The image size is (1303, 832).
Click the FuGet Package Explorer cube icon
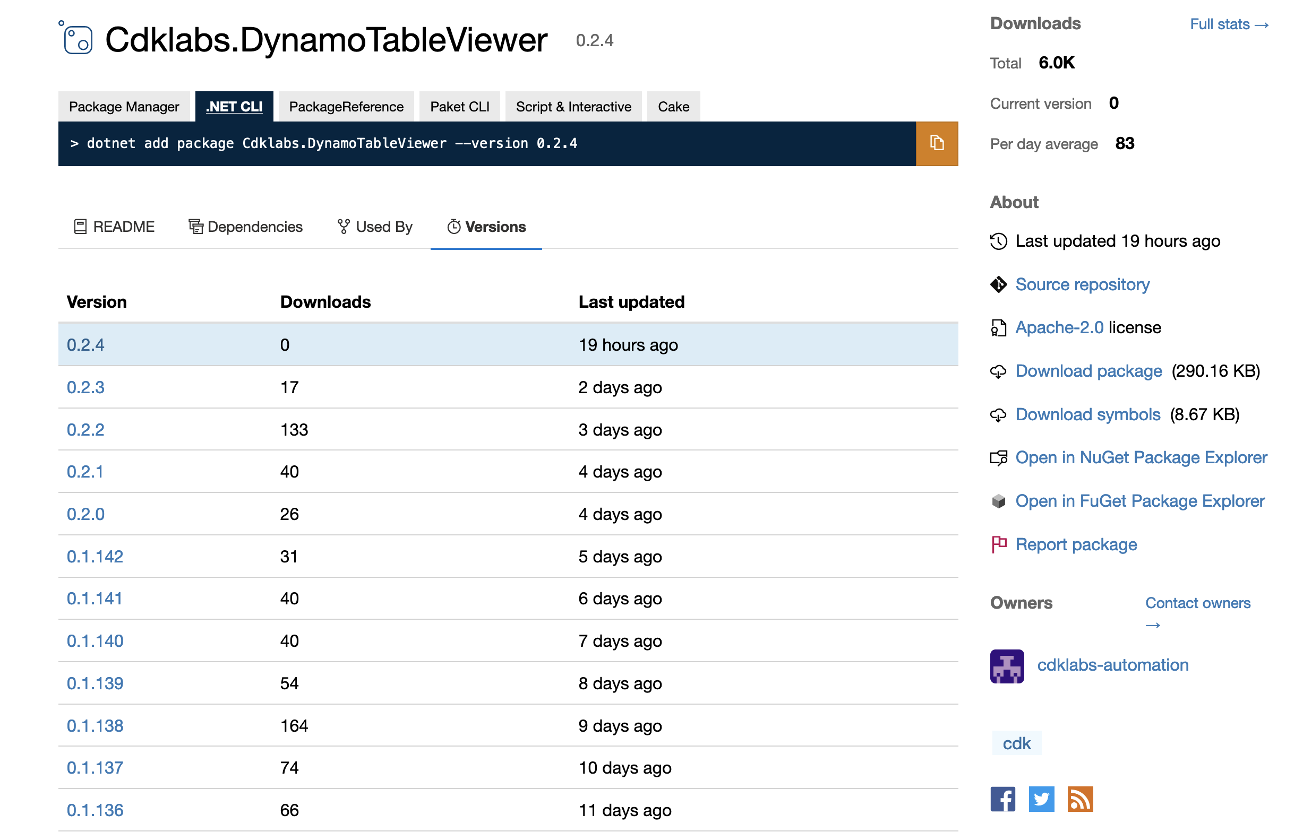click(998, 501)
